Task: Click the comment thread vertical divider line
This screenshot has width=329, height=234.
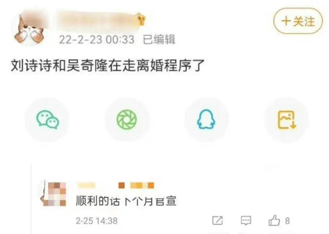Action: [x=32, y=199]
